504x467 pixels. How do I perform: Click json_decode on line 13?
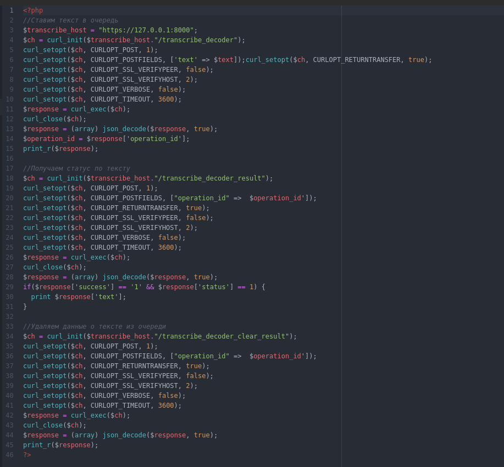pos(124,129)
